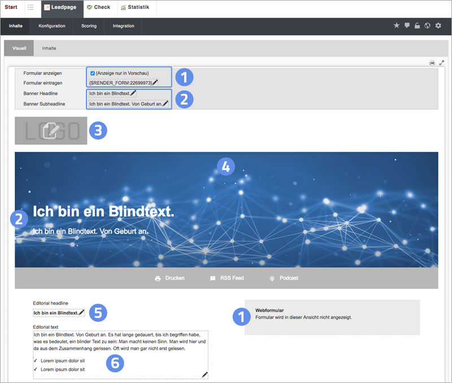452x383 pixels.
Task: Open the comments speech bubble icon
Action: 407,26
